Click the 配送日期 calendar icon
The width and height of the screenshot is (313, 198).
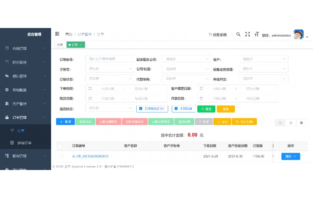(90, 98)
